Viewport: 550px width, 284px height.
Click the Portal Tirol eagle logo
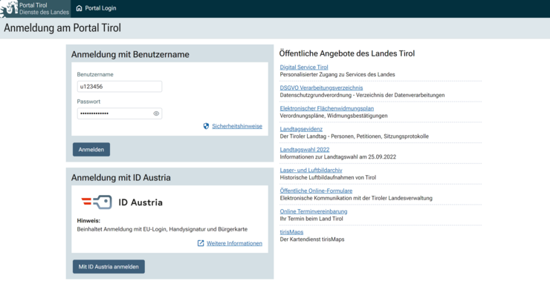click(x=9, y=9)
